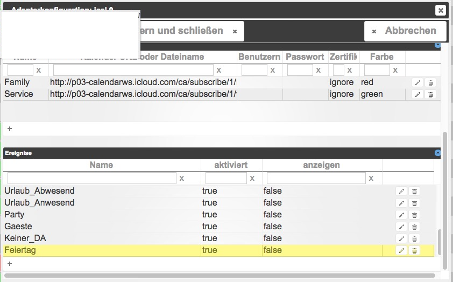Viewport: 453px width, 282px height.
Task: Delete the Family calendar row
Action: tap(430, 83)
